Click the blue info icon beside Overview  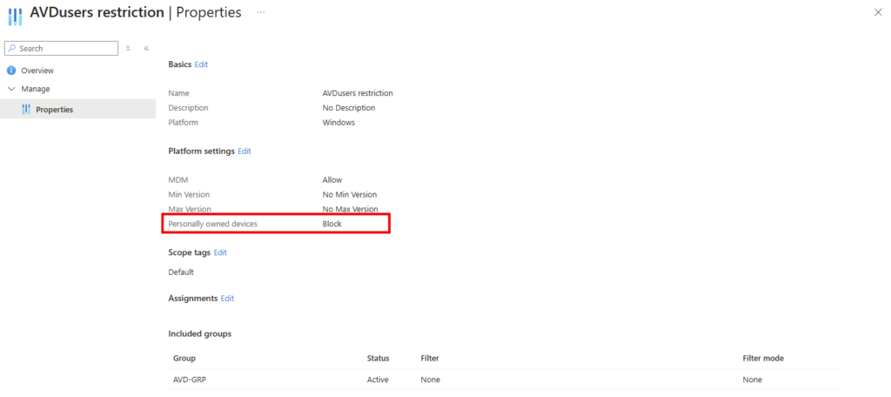click(11, 71)
